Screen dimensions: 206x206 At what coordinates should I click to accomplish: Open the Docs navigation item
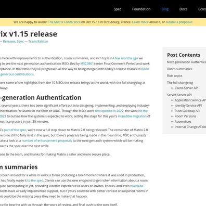click(183, 9)
